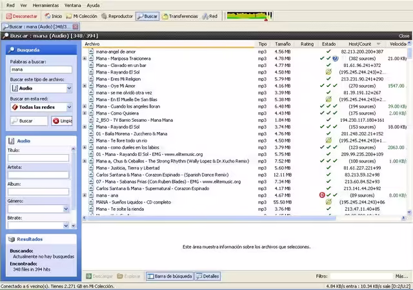The width and height of the screenshot is (413, 290).
Task: Go to Inicio in toolbar
Action: [x=54, y=16]
